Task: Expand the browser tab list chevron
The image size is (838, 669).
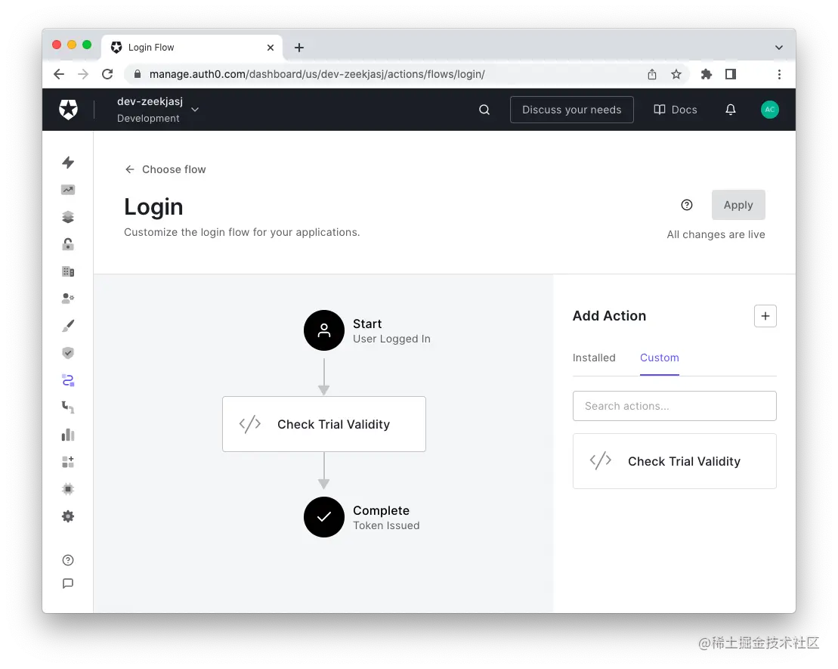Action: pyautogui.click(x=778, y=47)
